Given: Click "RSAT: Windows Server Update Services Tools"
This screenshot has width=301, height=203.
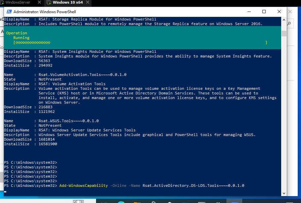Looking at the screenshot, I should click(x=87, y=130).
